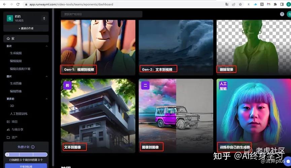Click the 1名成员 member count text
Screen dimensions: 291x168
[x=19, y=20]
